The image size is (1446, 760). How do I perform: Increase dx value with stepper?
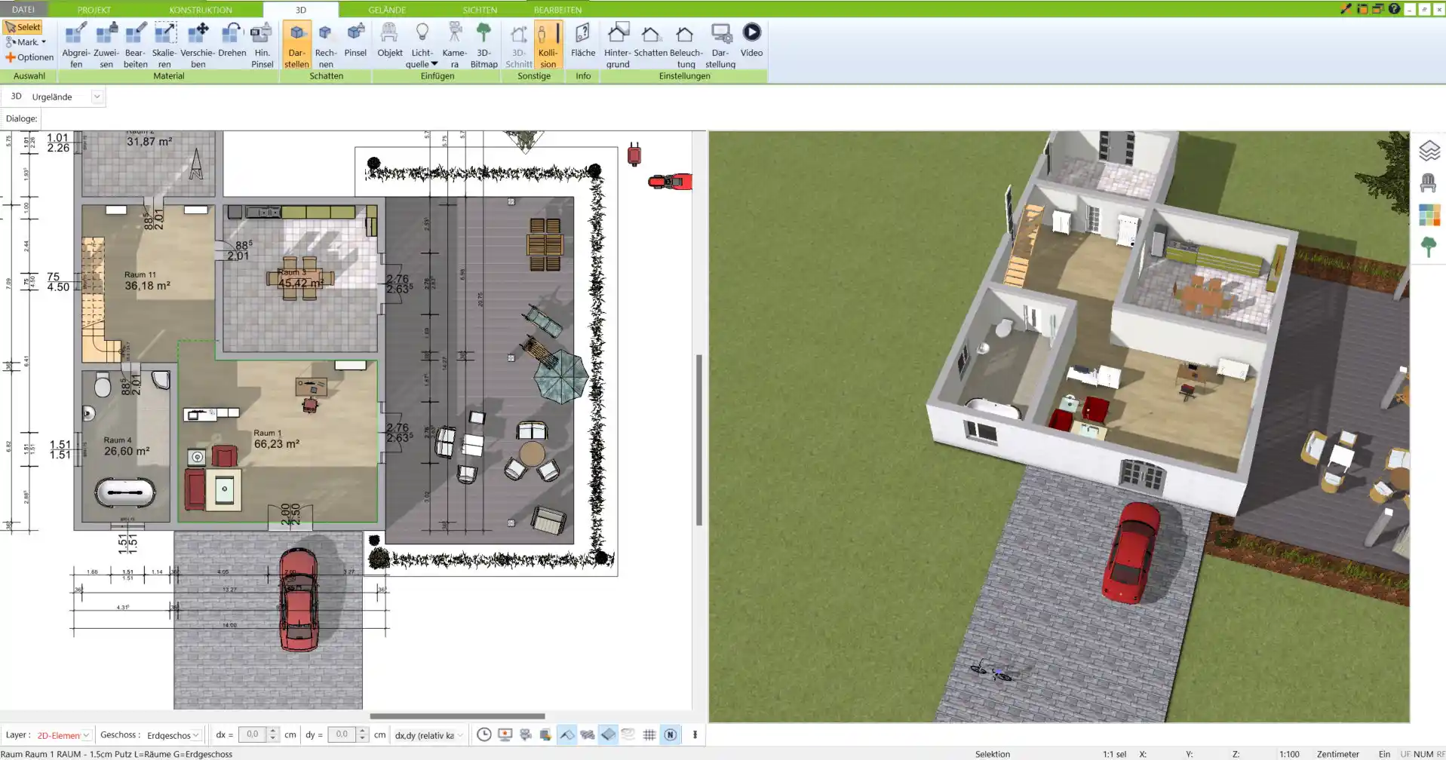pyautogui.click(x=273, y=731)
